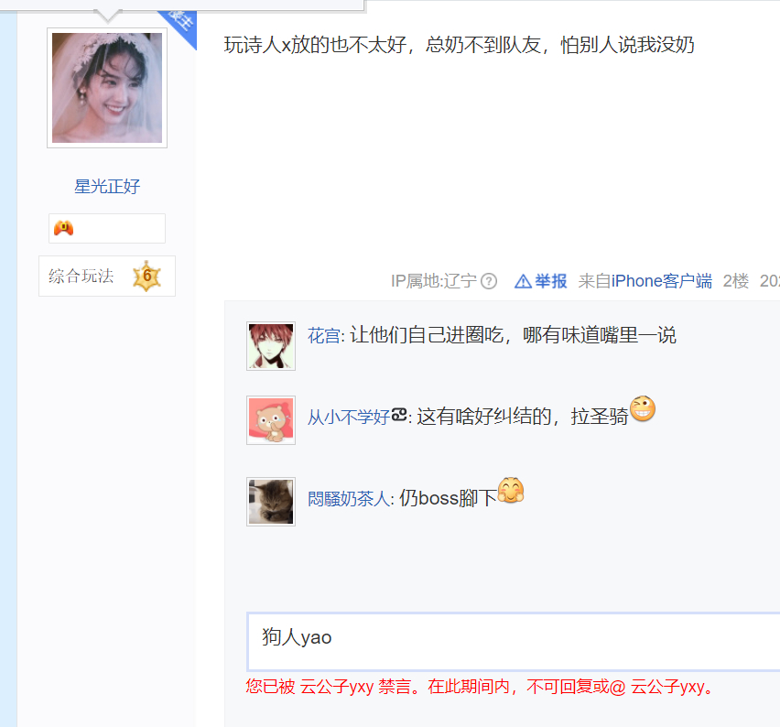Click 从小不学好's bear avatar
The height and width of the screenshot is (727, 780).
tap(271, 420)
